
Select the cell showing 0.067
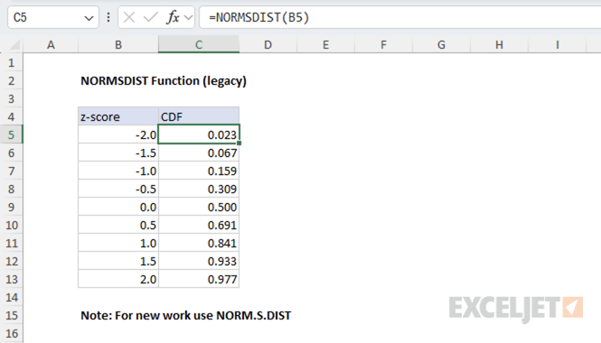(x=199, y=153)
